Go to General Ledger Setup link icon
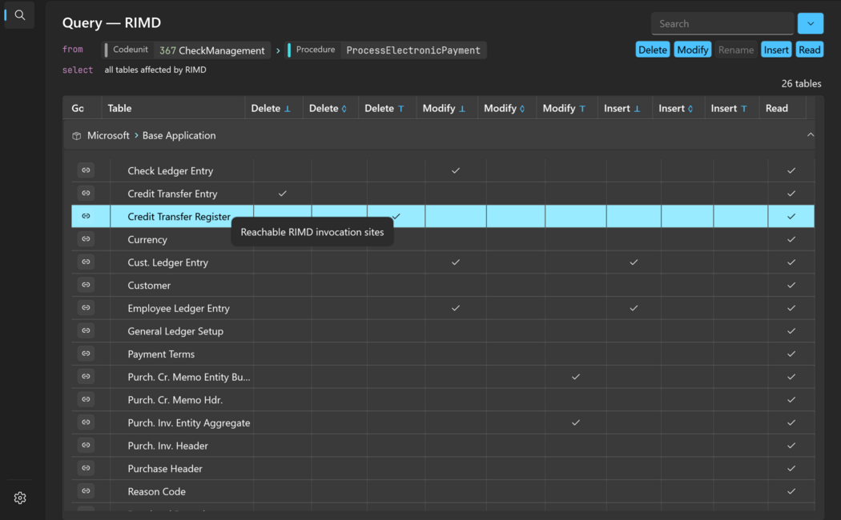 click(86, 331)
